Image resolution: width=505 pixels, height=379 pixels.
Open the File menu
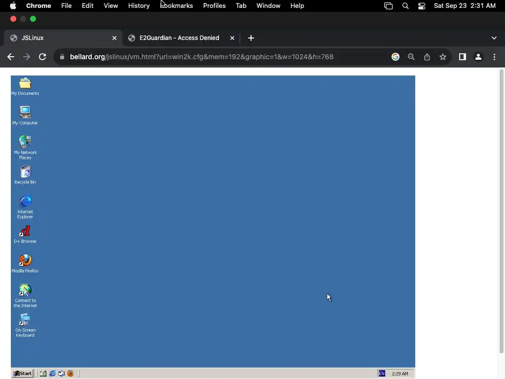(x=67, y=6)
